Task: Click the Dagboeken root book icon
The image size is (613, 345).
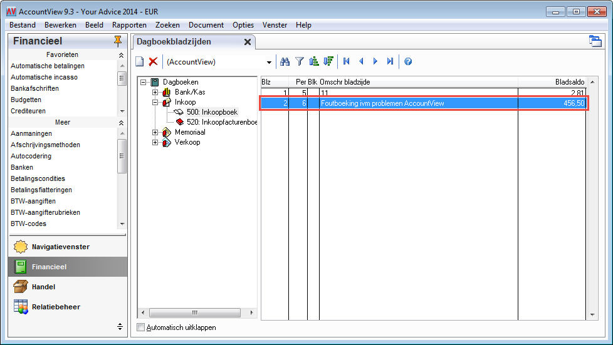Action: coord(155,82)
